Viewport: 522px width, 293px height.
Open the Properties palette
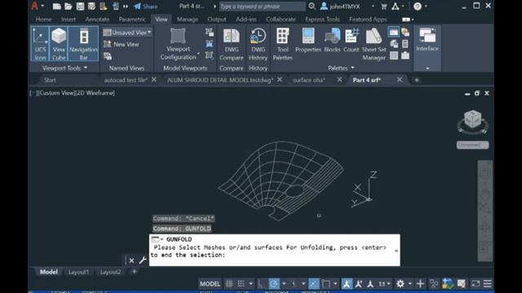[x=308, y=41]
